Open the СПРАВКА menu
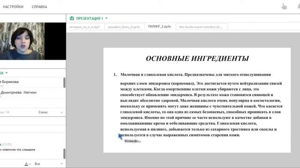Viewport: 300px width, 168px height. (x=39, y=7)
